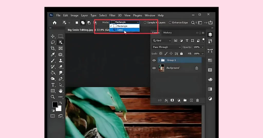Open the tool preset picker arrow

[x=69, y=23]
